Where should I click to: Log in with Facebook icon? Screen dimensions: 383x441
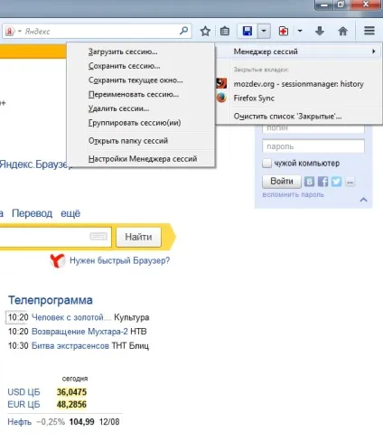(x=322, y=182)
